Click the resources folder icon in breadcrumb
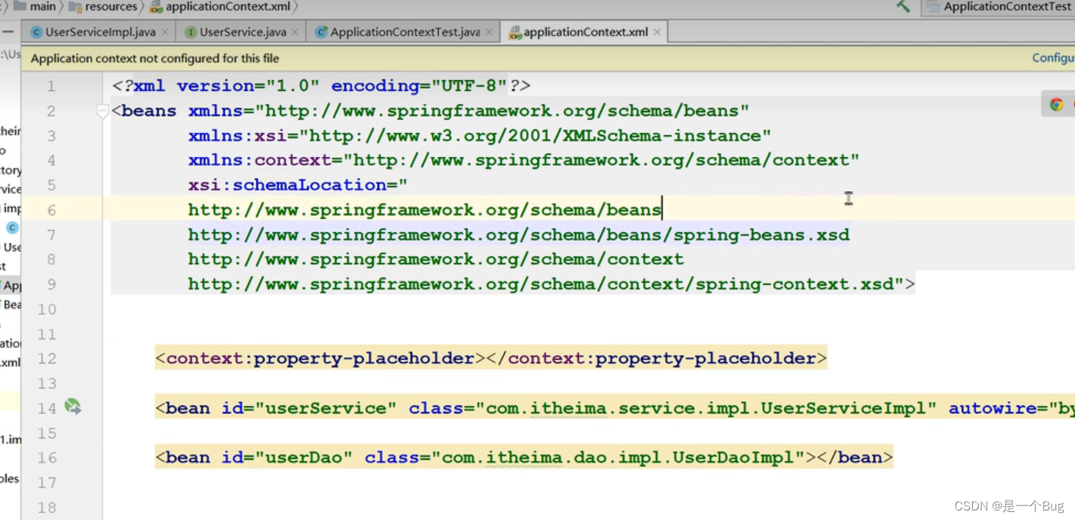The height and width of the screenshot is (520, 1075). click(75, 7)
